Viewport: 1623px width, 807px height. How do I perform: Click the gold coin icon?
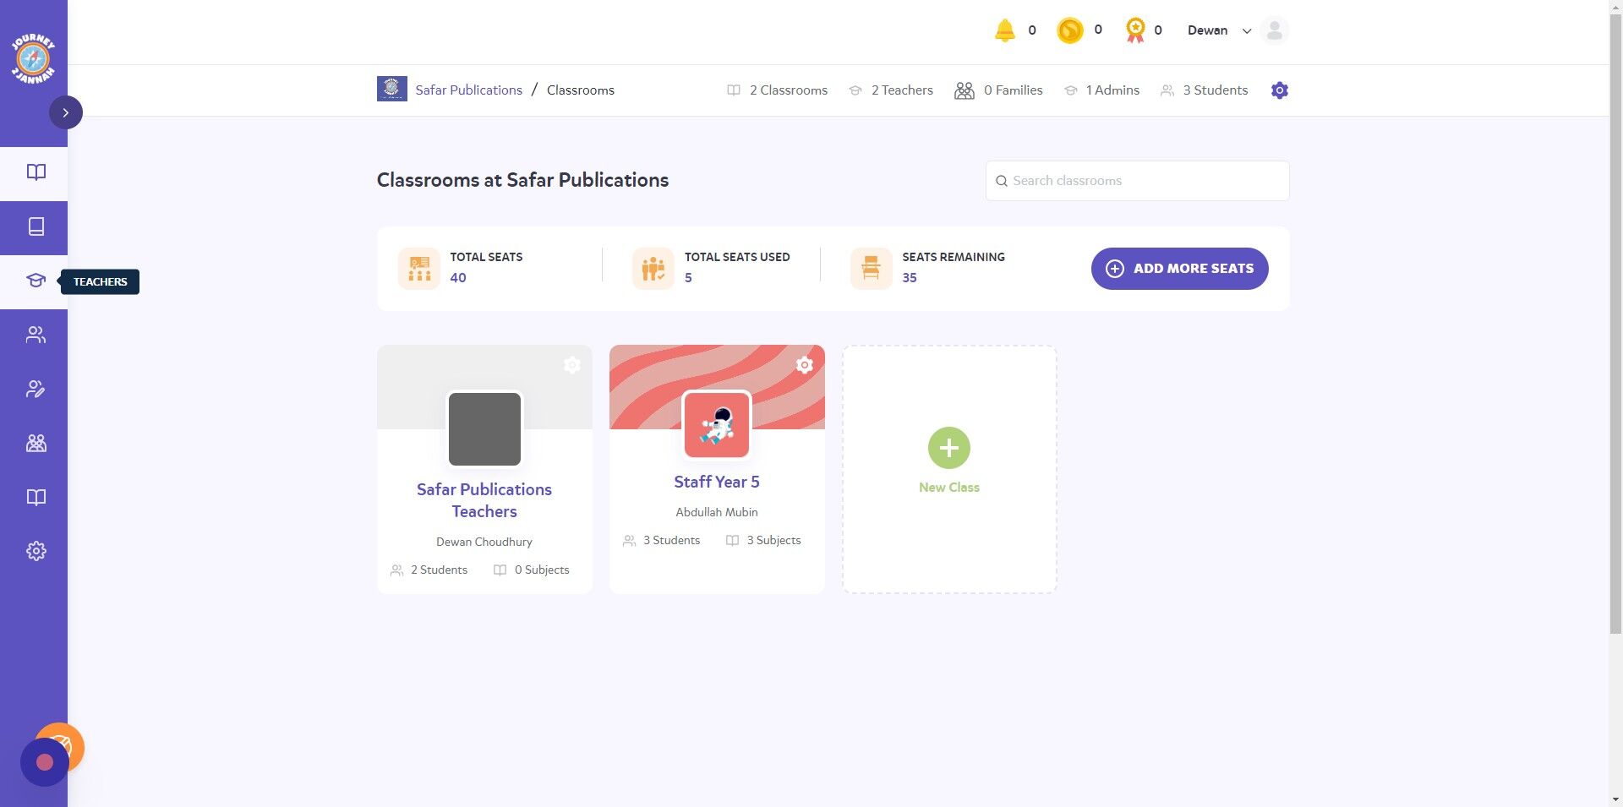click(1069, 30)
